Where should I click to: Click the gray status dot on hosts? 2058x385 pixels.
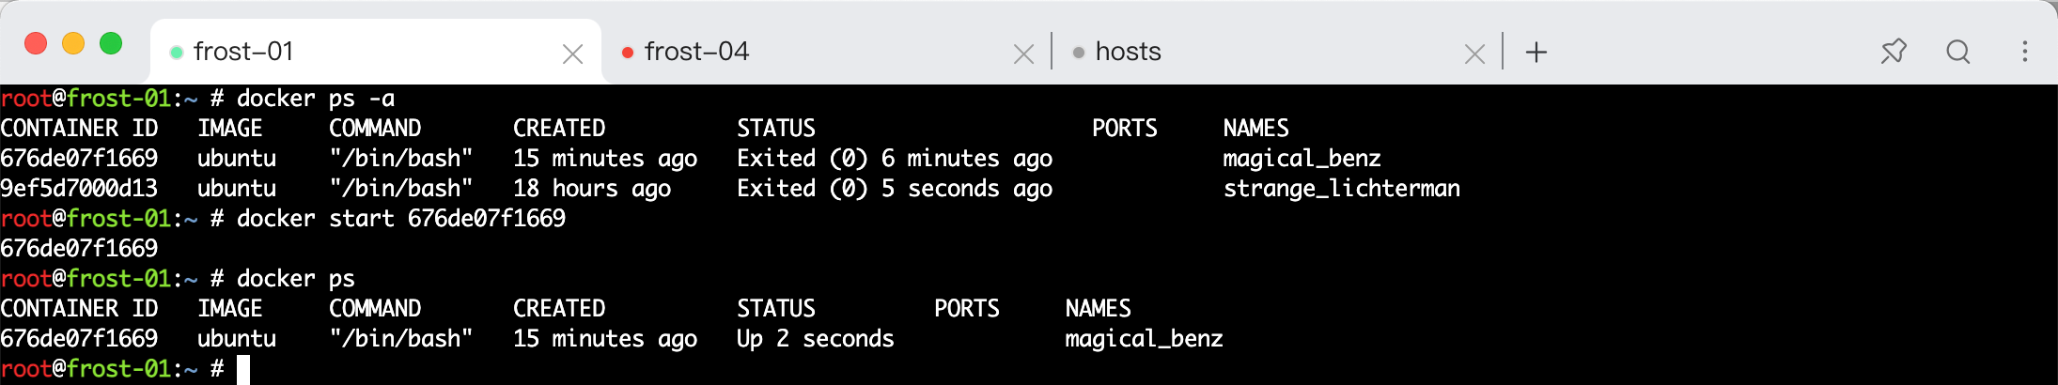pyautogui.click(x=1079, y=53)
